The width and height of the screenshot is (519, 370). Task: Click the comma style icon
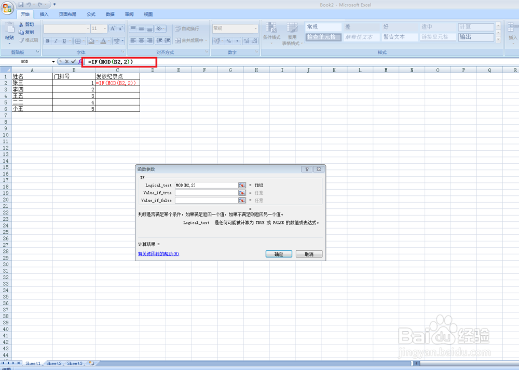[237, 41]
